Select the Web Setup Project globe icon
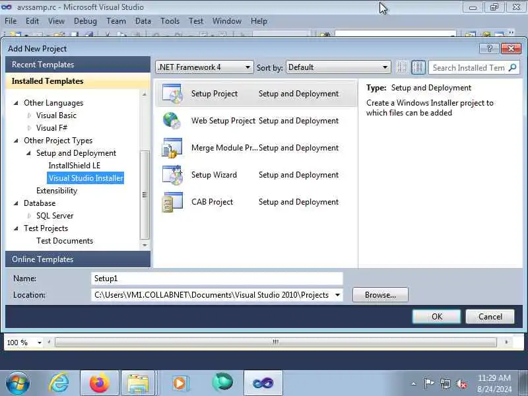528x396 pixels. point(172,121)
